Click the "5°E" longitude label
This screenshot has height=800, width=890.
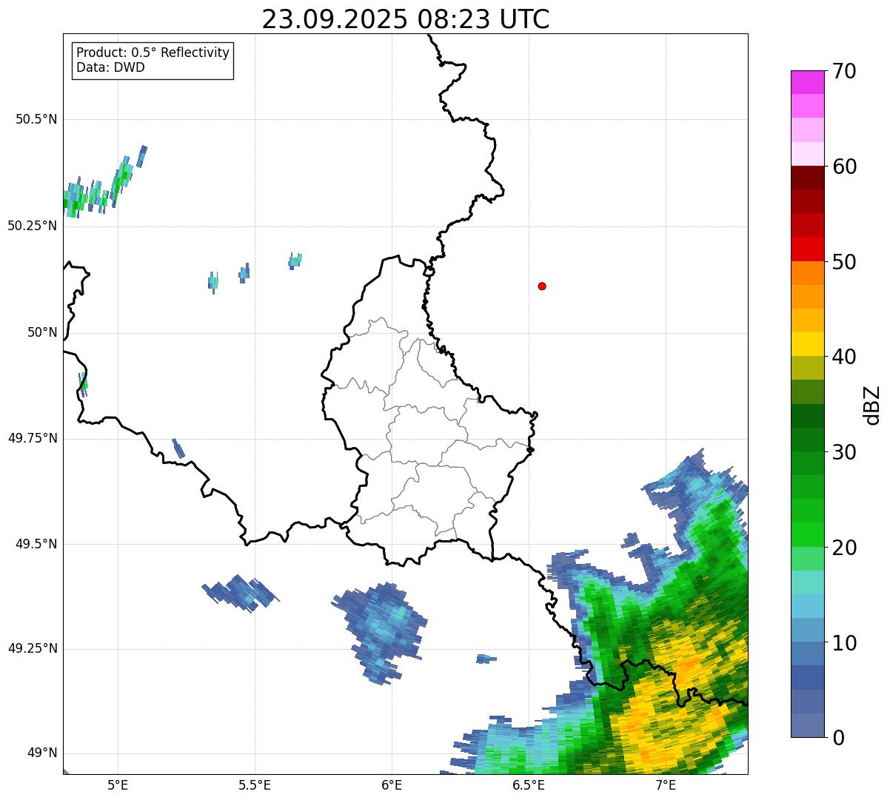(x=118, y=784)
